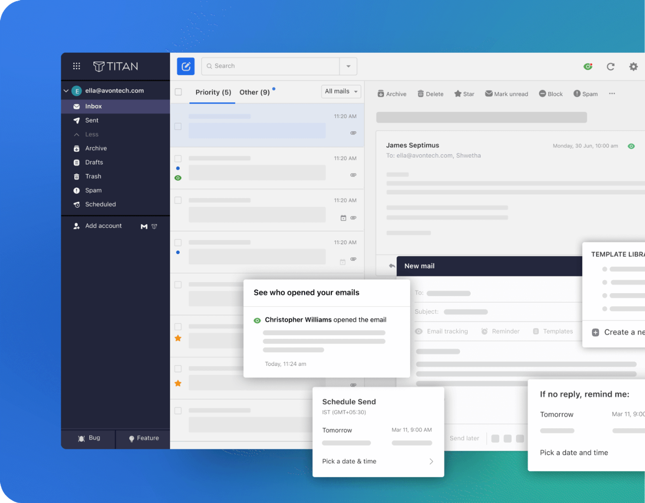Archive the open email
The width and height of the screenshot is (645, 503).
point(392,94)
